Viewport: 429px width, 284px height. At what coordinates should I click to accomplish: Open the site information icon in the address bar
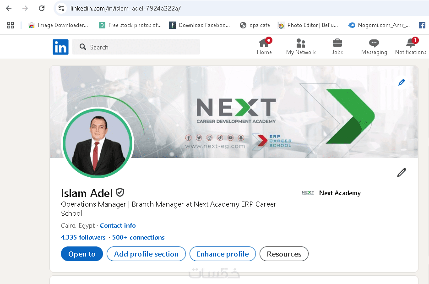pyautogui.click(x=61, y=8)
